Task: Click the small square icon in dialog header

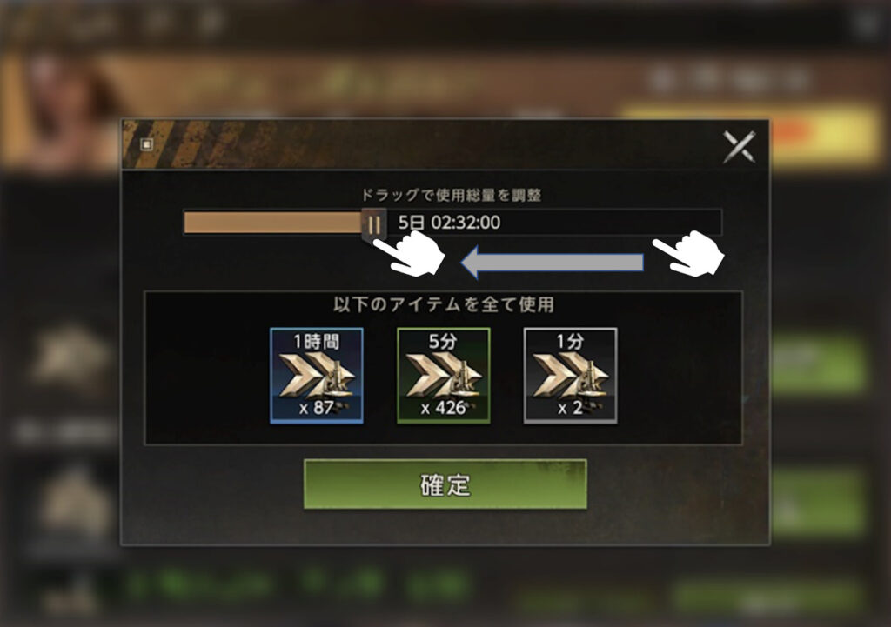Action: tap(146, 144)
